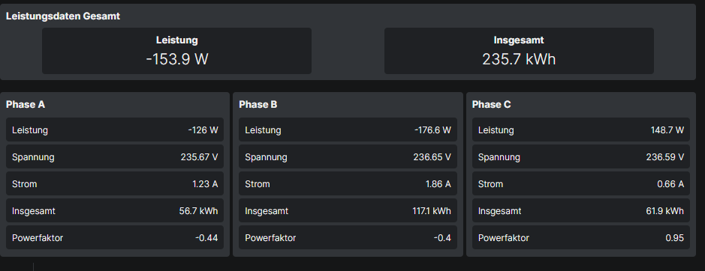
Task: Select the Phase C card title
Action: (492, 105)
